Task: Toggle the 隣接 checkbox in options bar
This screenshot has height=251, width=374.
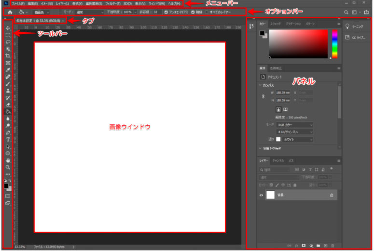Action: coord(193,12)
